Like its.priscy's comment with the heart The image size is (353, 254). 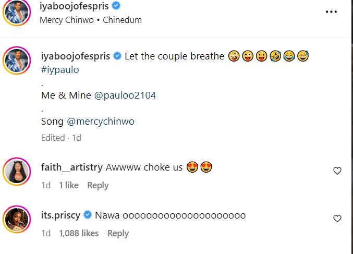pyautogui.click(x=337, y=219)
